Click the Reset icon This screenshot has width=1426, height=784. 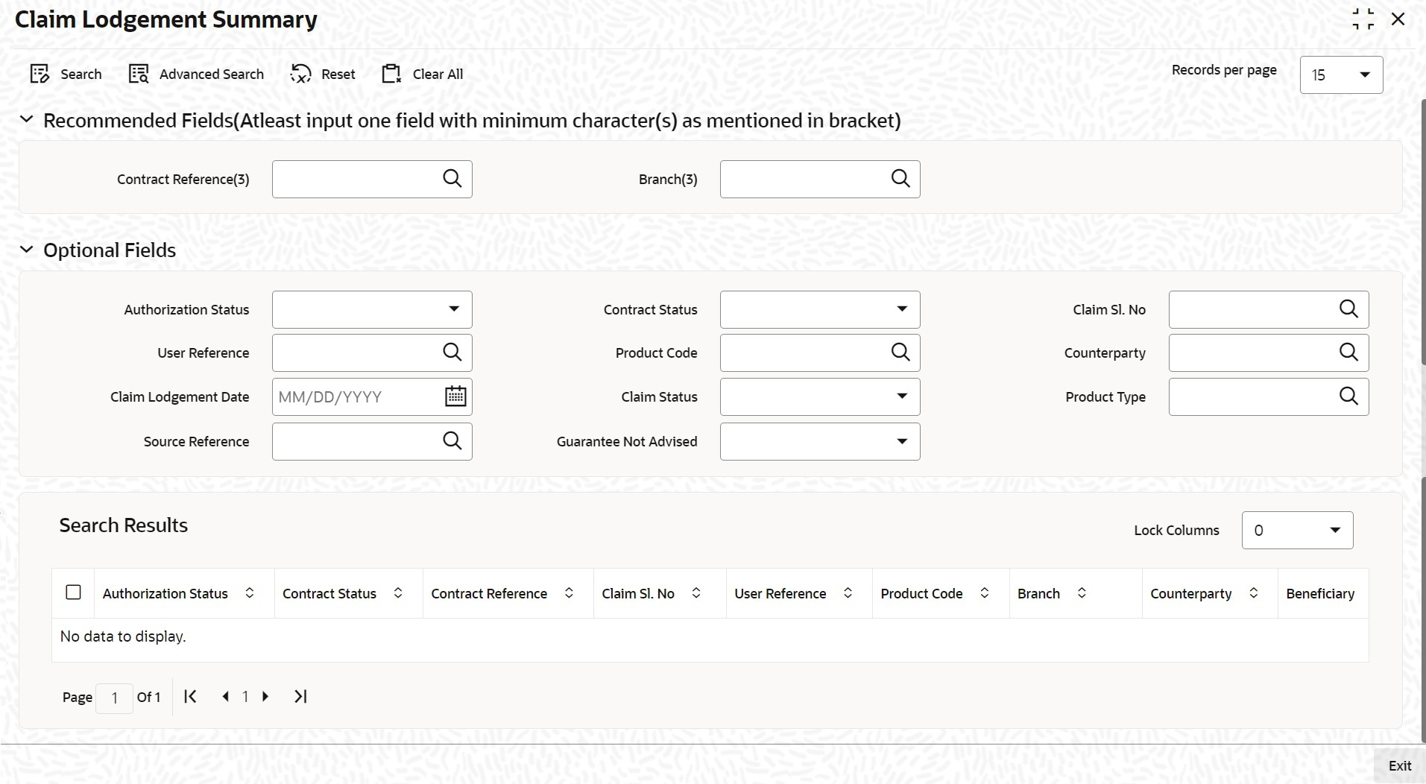point(300,74)
